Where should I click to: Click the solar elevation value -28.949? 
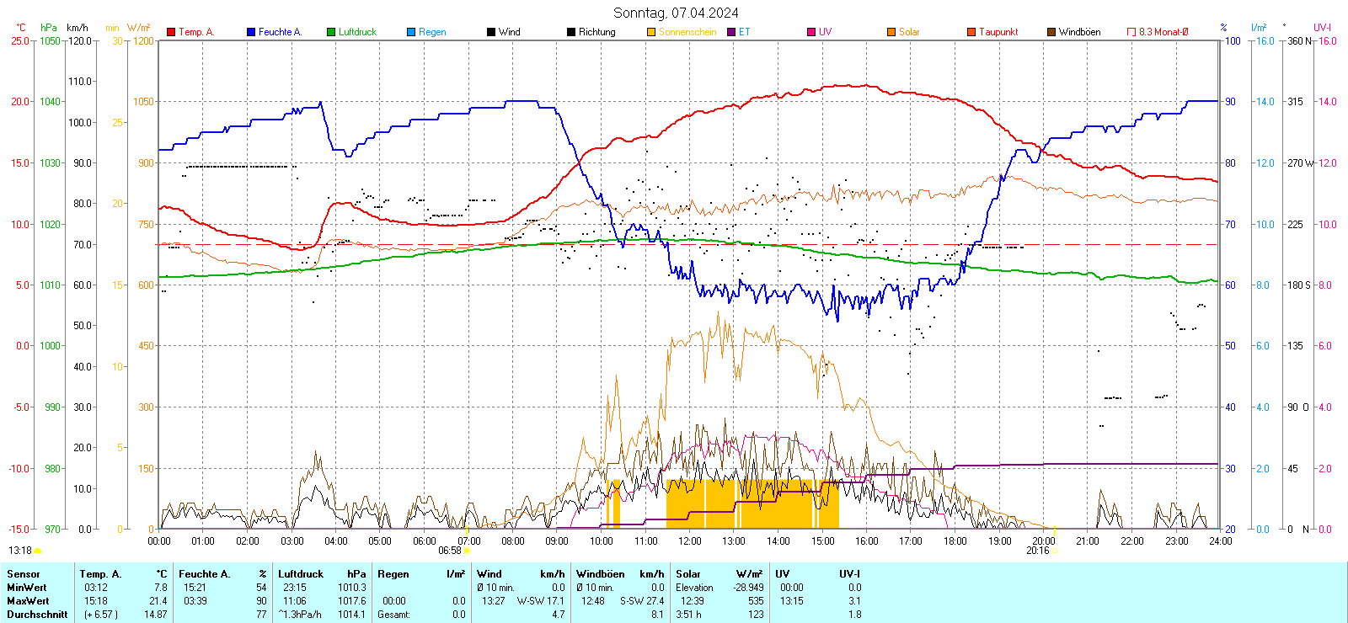click(x=749, y=588)
